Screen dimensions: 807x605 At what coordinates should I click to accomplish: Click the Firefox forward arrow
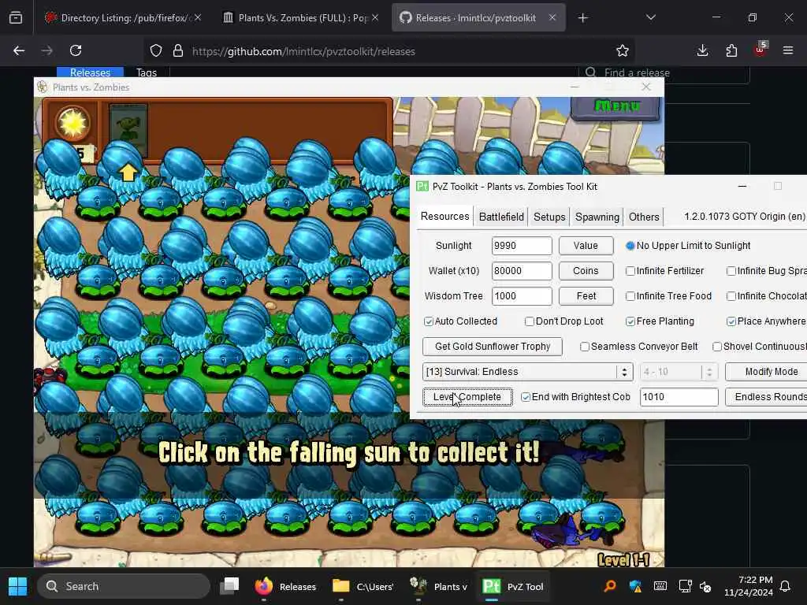click(x=46, y=50)
